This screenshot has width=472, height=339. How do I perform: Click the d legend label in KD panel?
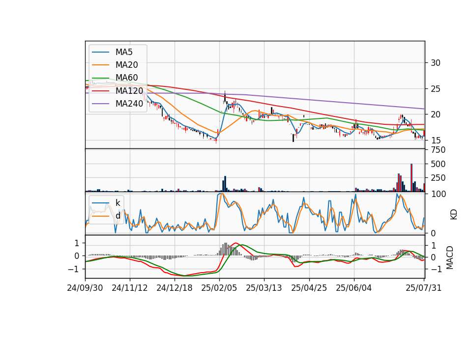click(118, 216)
